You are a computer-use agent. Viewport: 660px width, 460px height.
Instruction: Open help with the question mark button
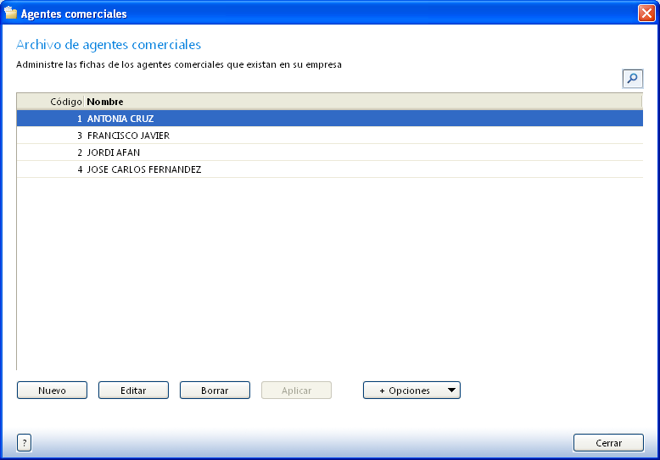click(24, 442)
